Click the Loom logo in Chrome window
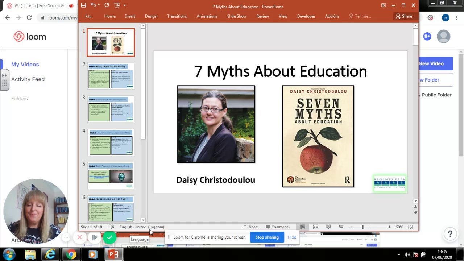The width and height of the screenshot is (464, 261). tap(30, 37)
